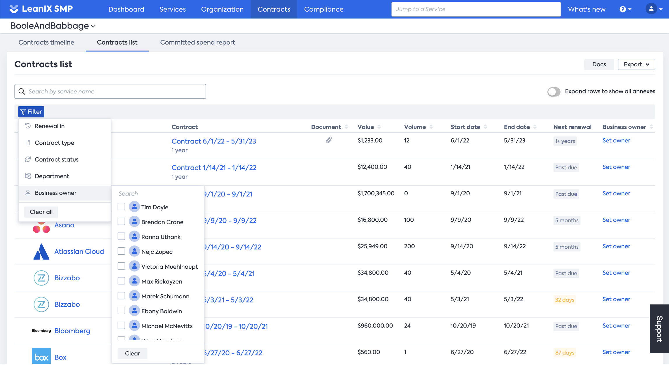Click the Atlassian Cloud logo icon

41,251
